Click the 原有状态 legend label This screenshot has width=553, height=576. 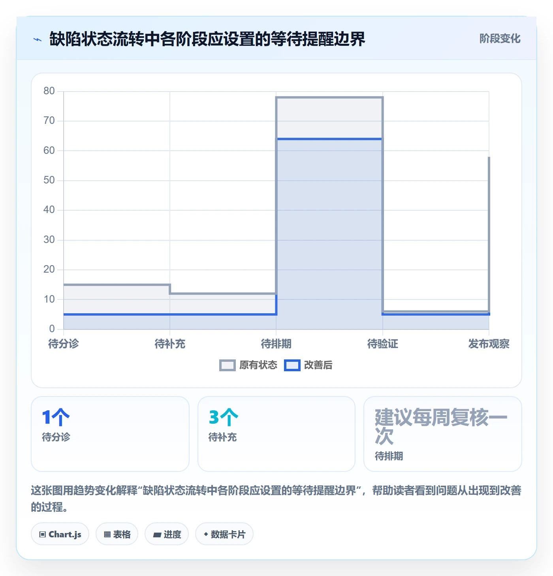(258, 365)
